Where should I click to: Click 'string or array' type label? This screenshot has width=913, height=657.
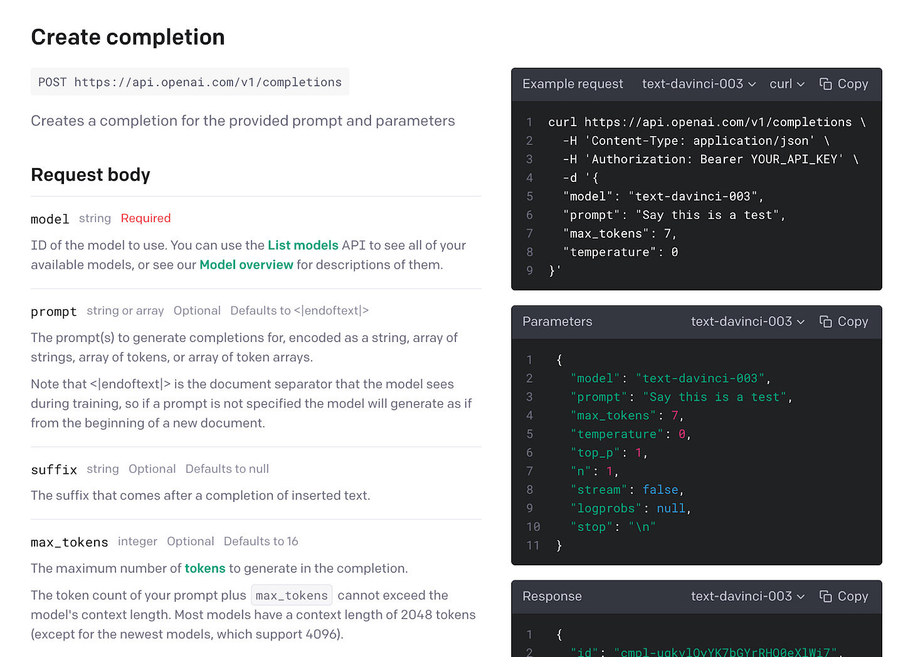(125, 311)
